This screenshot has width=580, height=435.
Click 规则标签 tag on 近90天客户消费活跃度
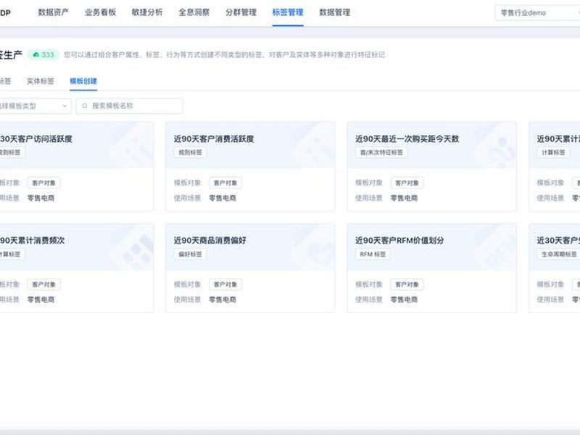(x=190, y=153)
